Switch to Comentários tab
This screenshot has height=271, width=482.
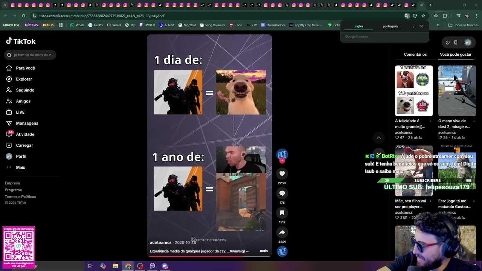(x=415, y=55)
